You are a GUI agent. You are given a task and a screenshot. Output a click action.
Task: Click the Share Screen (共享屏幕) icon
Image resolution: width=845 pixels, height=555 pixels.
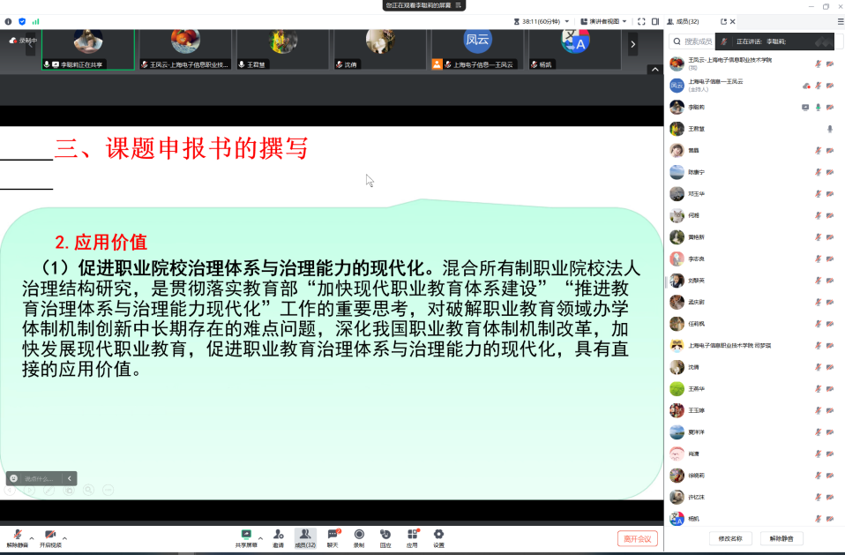246,535
